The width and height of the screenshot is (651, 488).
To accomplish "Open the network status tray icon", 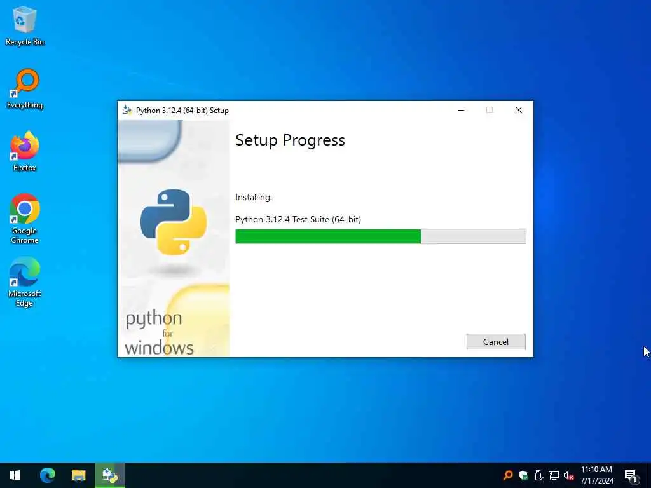I will 554,475.
